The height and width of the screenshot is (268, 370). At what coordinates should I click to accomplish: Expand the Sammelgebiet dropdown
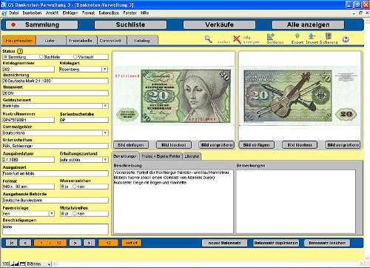coord(105,133)
